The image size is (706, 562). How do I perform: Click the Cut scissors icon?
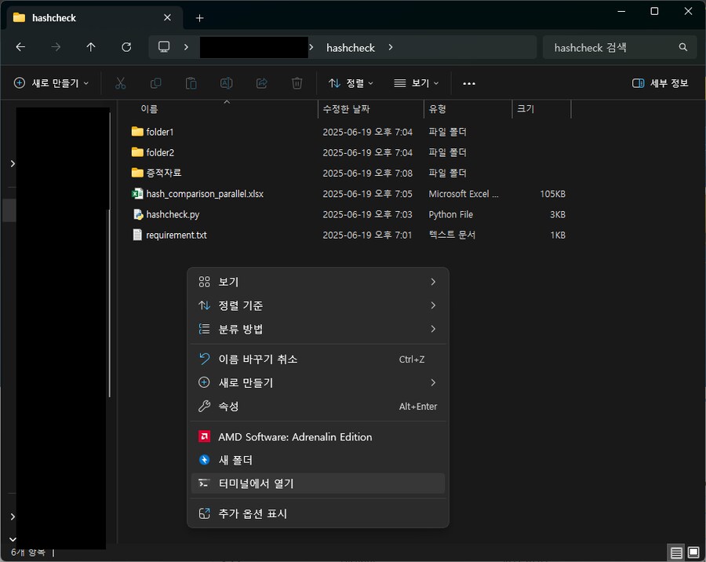[x=120, y=83]
